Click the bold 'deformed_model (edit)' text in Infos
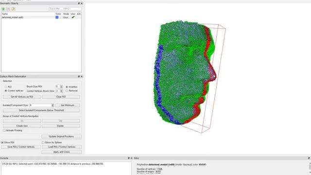Screen dimensions: 311x175 161,164
